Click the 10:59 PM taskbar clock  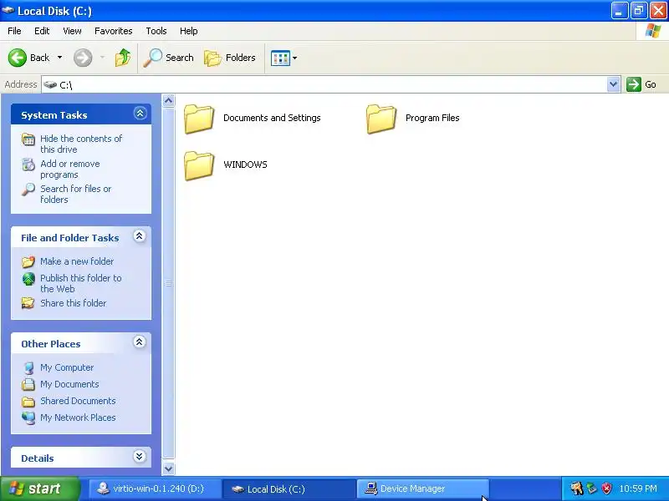pos(638,488)
